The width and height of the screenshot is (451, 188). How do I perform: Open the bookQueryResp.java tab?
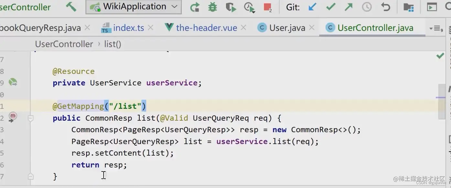[x=40, y=28]
